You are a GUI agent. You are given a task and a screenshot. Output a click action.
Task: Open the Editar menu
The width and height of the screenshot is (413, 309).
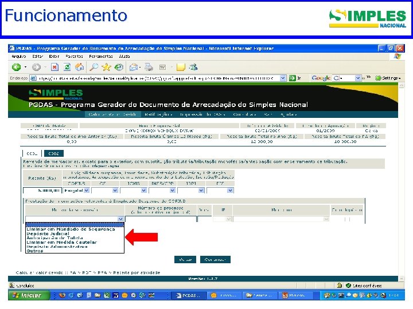pyautogui.click(x=38, y=56)
